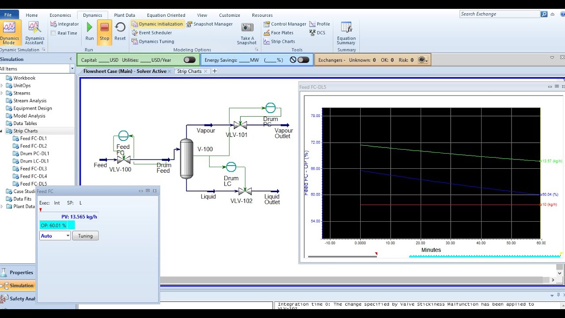Select valve VLV-101 on the flowsheet

[240, 125]
